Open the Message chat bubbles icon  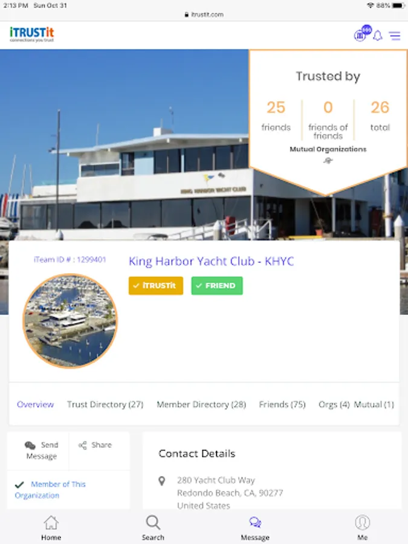[x=255, y=522]
